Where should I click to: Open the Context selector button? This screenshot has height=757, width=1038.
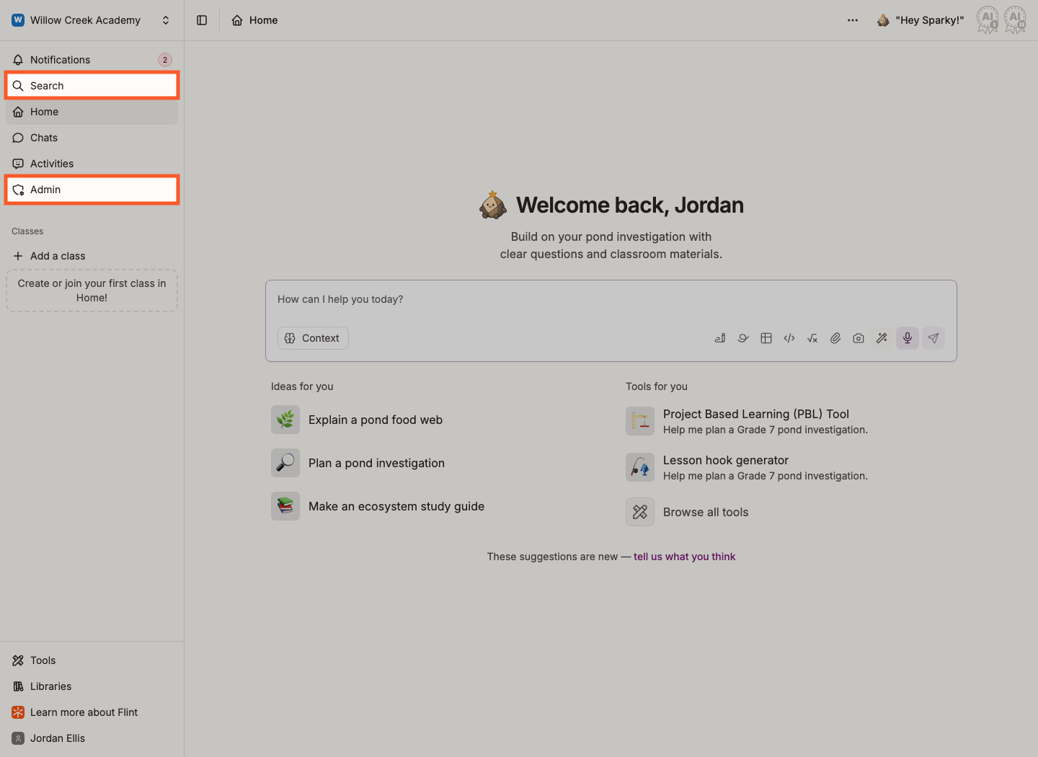[313, 338]
